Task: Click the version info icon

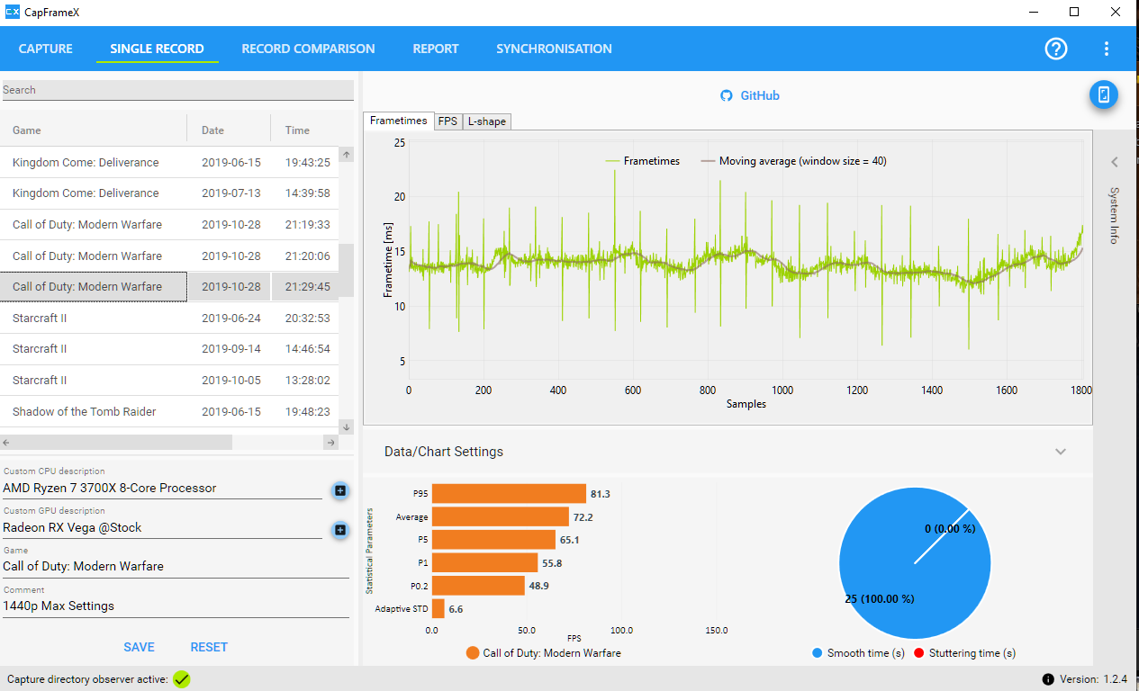Action: pos(1048,679)
